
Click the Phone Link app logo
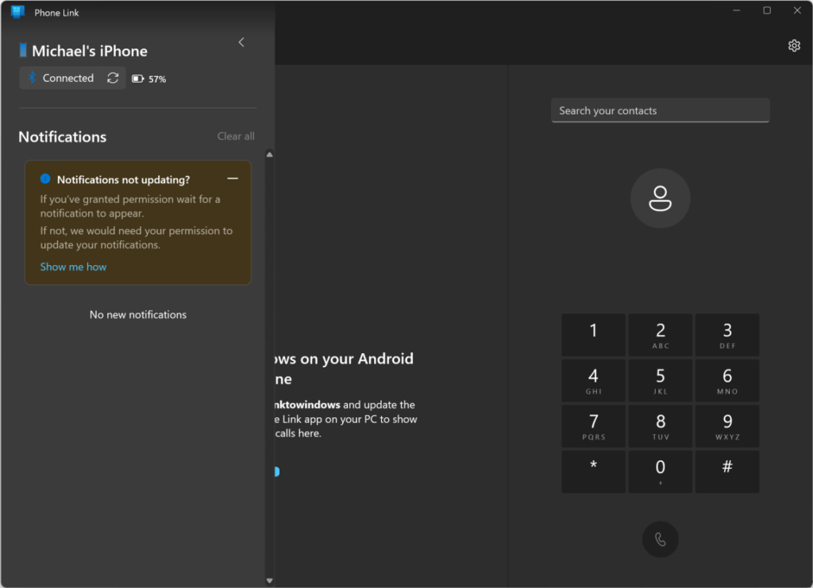click(x=17, y=12)
